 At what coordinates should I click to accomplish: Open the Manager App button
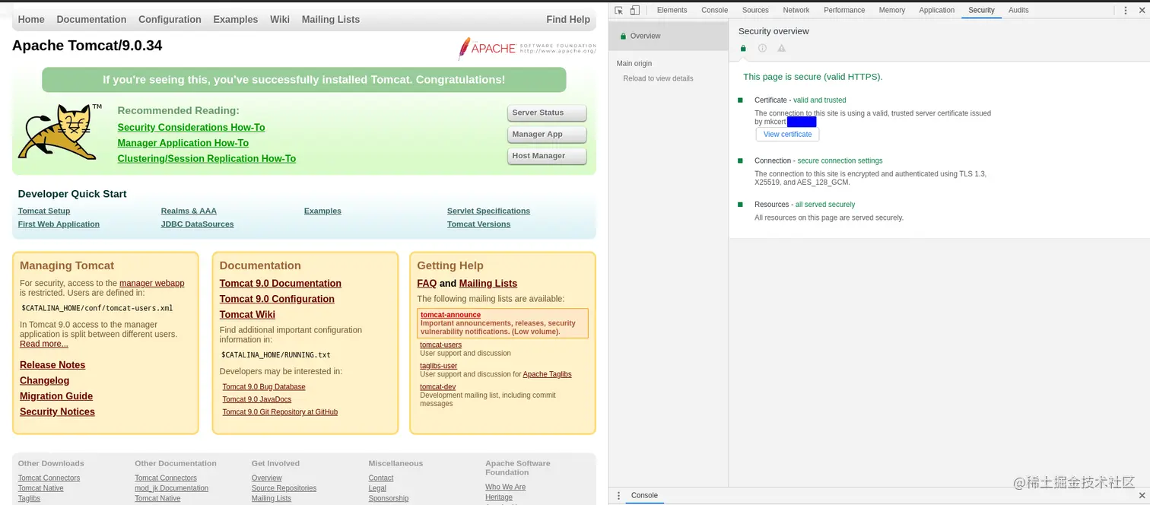(x=546, y=135)
